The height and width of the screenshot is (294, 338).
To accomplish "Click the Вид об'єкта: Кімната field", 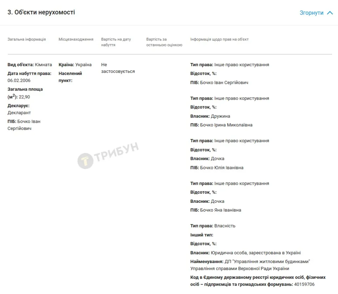I will (x=30, y=65).
